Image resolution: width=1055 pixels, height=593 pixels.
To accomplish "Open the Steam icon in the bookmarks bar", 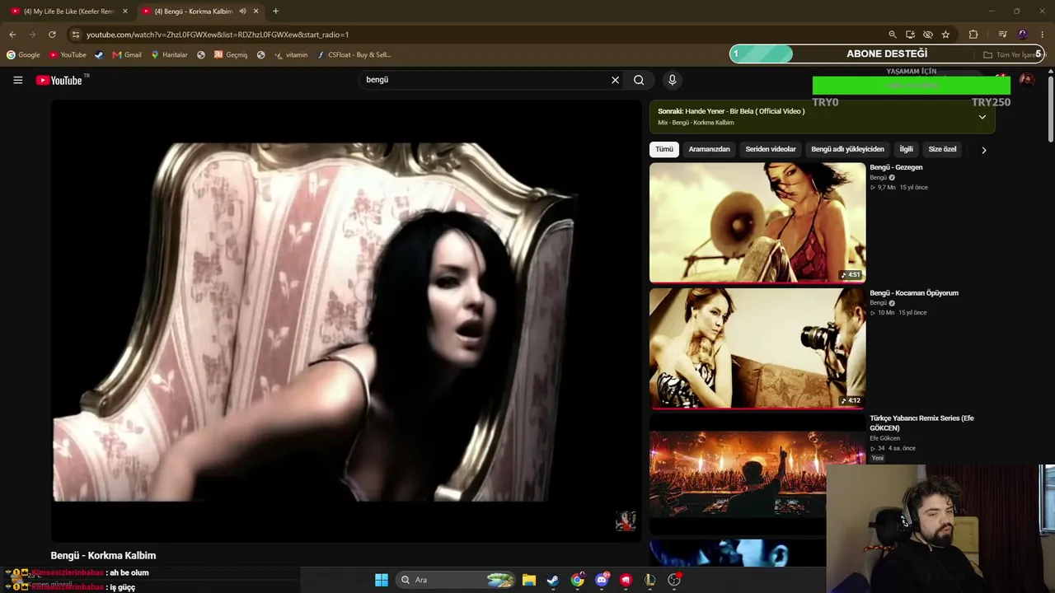I will [x=99, y=55].
